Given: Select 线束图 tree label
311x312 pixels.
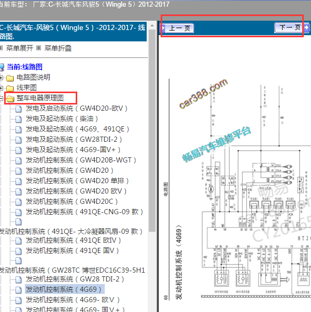Looking at the screenshot, I should [26, 87].
